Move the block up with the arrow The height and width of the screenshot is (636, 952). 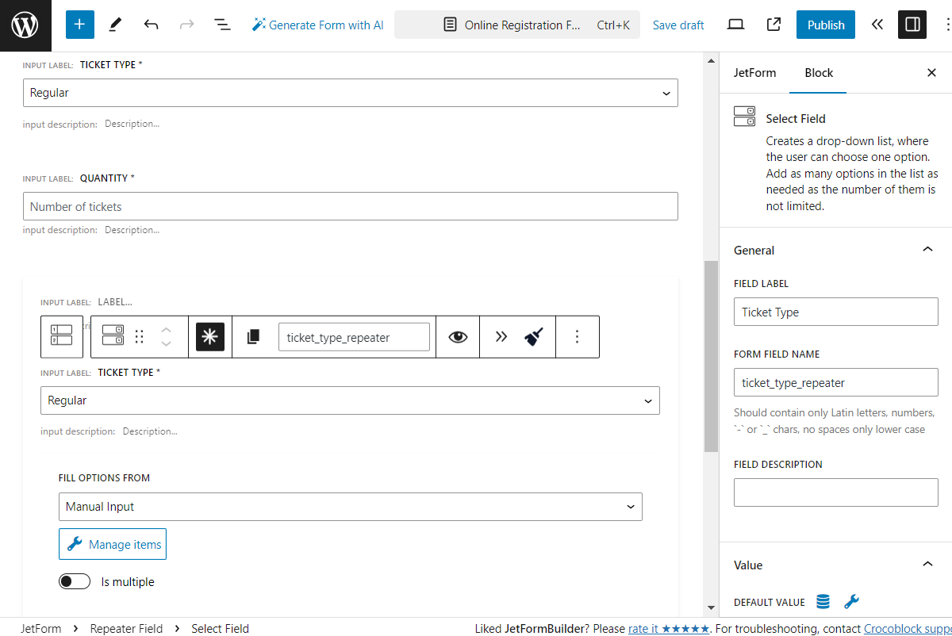pos(166,329)
